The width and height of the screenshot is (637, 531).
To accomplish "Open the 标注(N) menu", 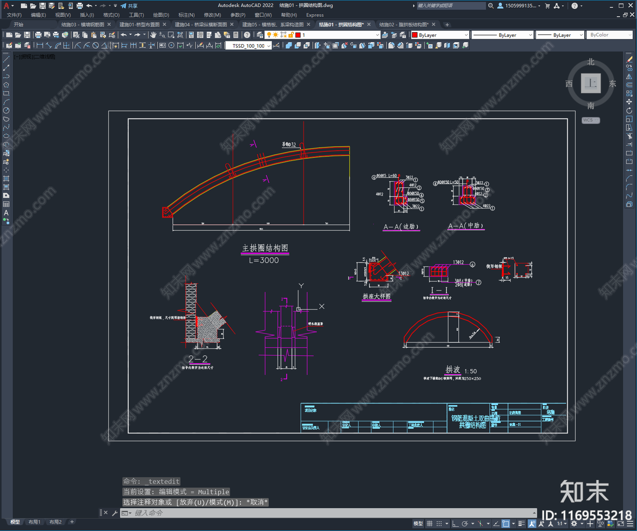I will (186, 15).
